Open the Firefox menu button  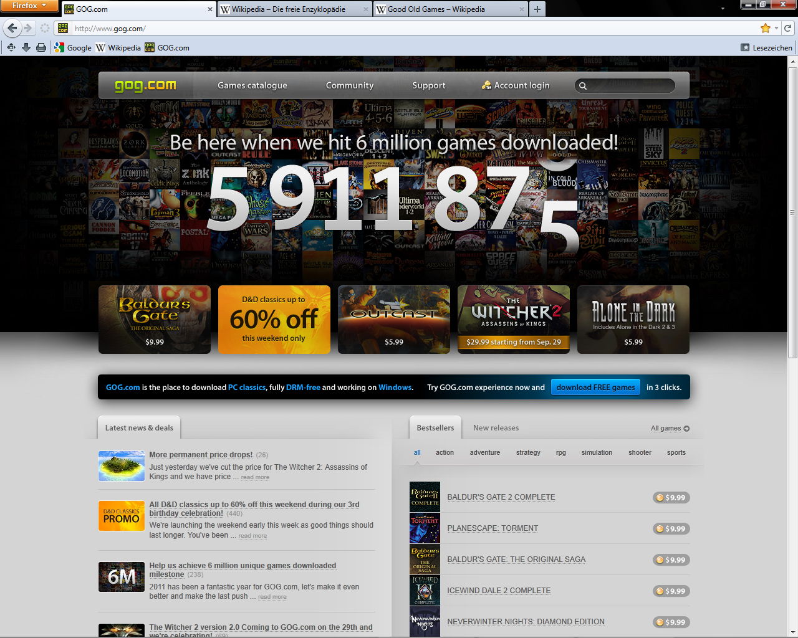point(29,6)
